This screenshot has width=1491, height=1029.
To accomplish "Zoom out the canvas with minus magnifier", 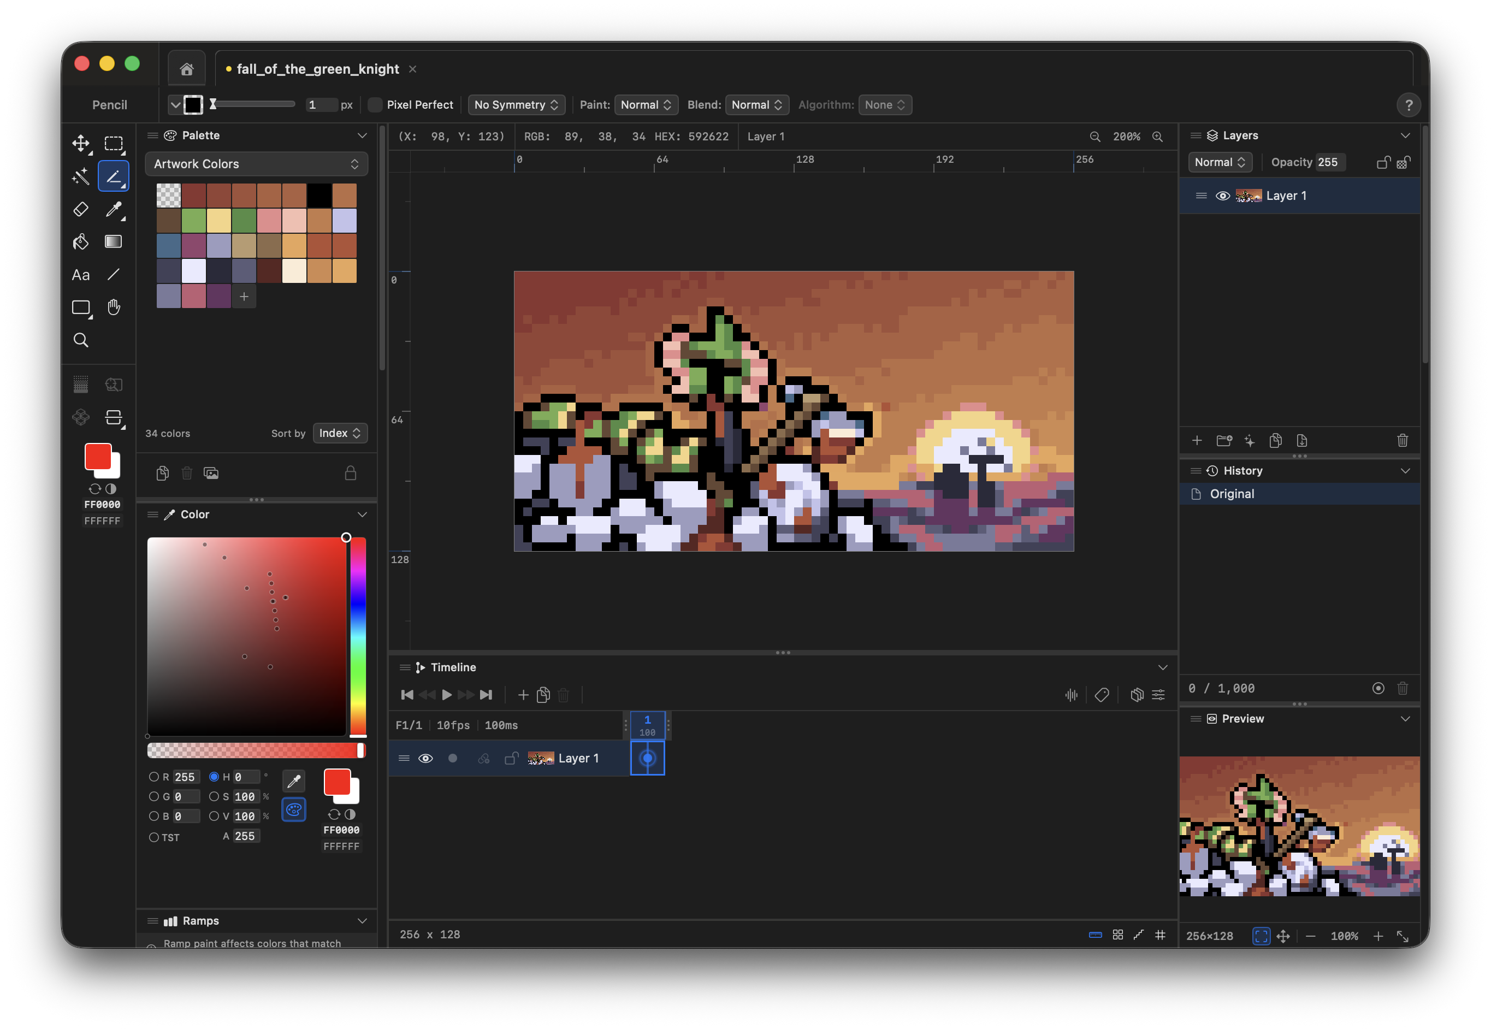I will [1094, 137].
